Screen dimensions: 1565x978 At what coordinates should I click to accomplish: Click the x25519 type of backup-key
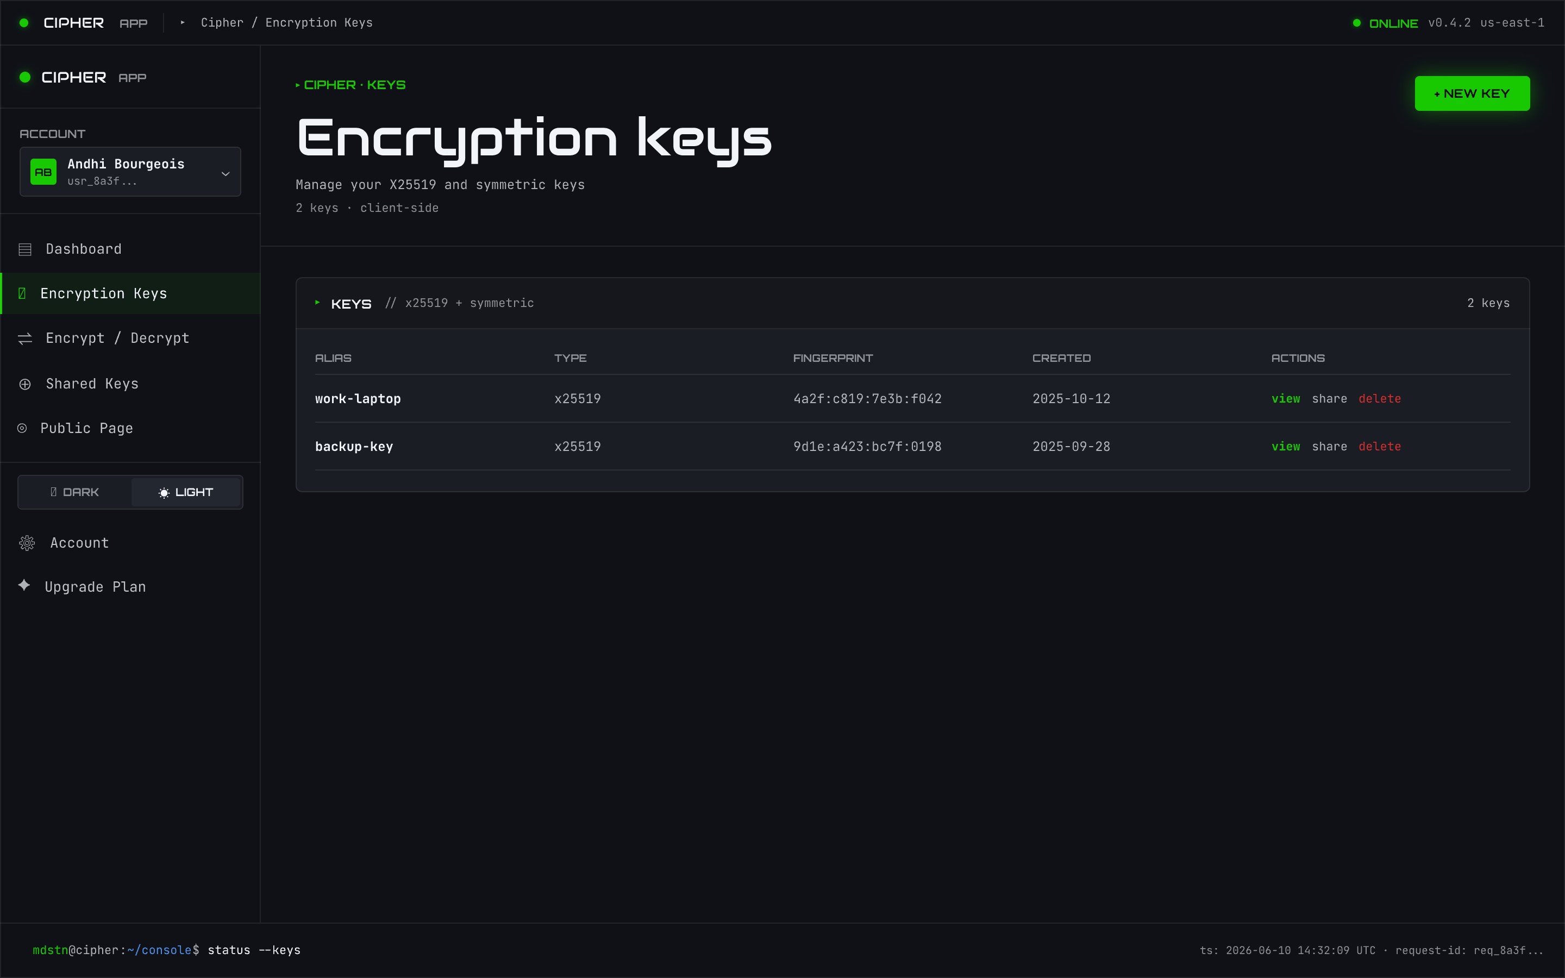pyautogui.click(x=578, y=446)
